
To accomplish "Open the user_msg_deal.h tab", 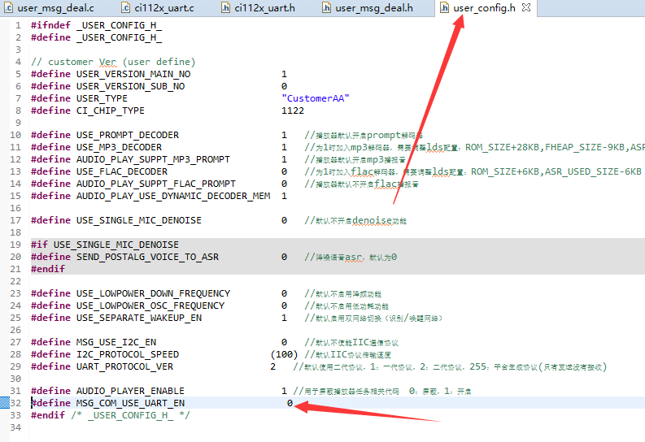I will 373,8.
